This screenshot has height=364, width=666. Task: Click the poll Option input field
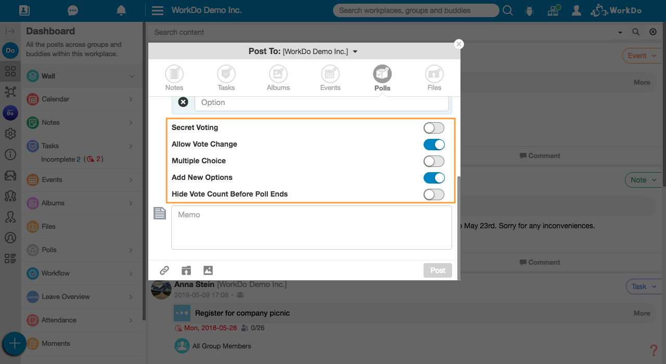point(322,102)
